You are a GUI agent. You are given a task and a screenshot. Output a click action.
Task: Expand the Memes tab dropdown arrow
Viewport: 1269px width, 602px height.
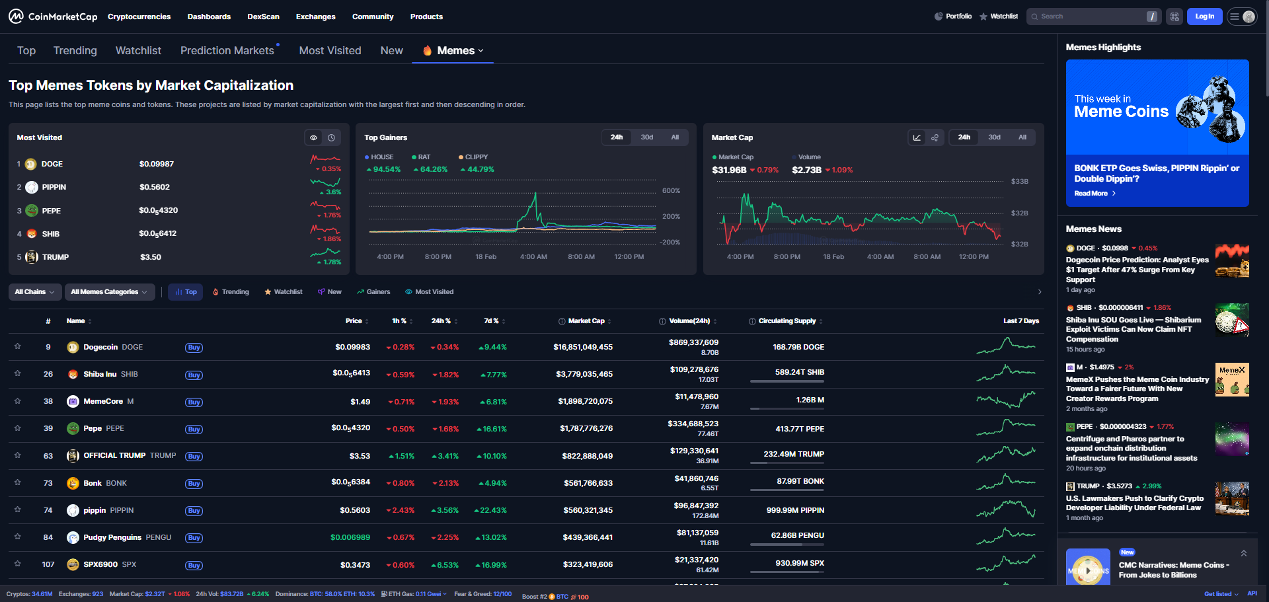(x=481, y=51)
